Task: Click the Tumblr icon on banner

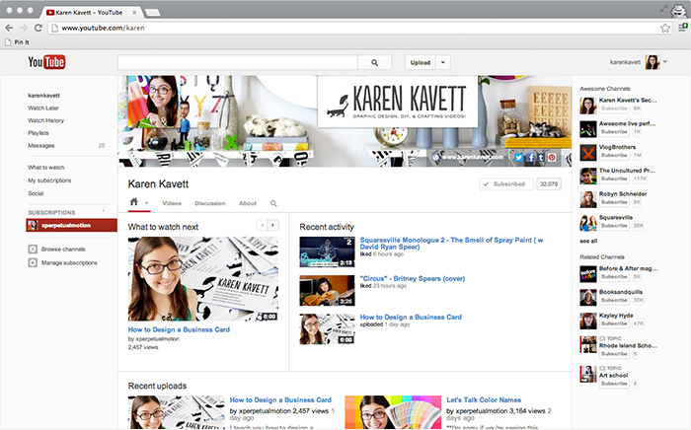Action: 541,157
